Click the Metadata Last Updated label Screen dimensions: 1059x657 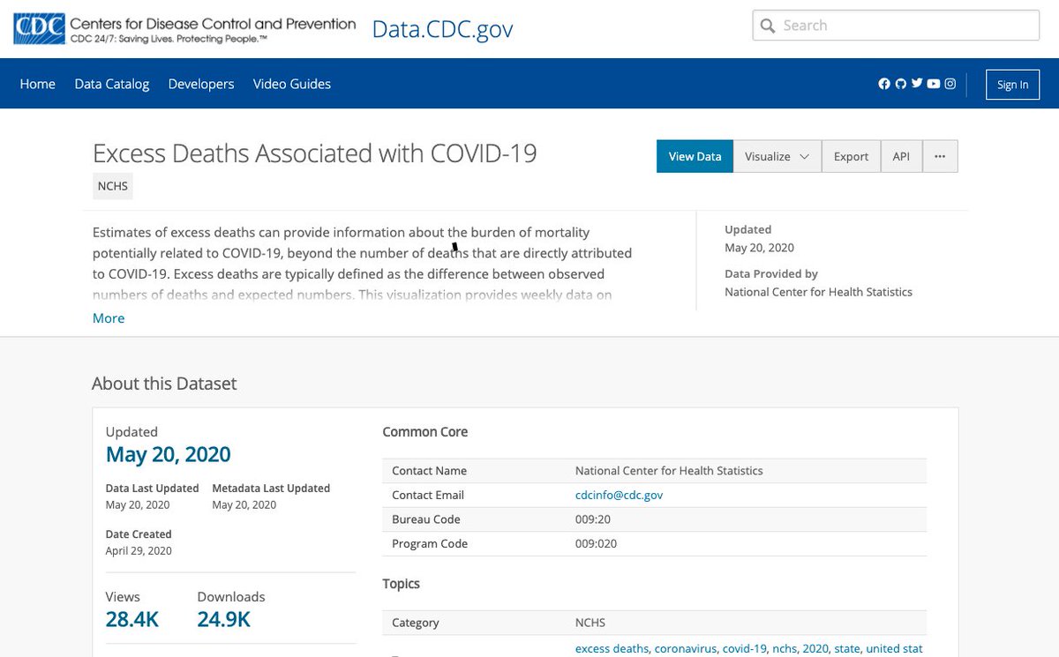(271, 488)
